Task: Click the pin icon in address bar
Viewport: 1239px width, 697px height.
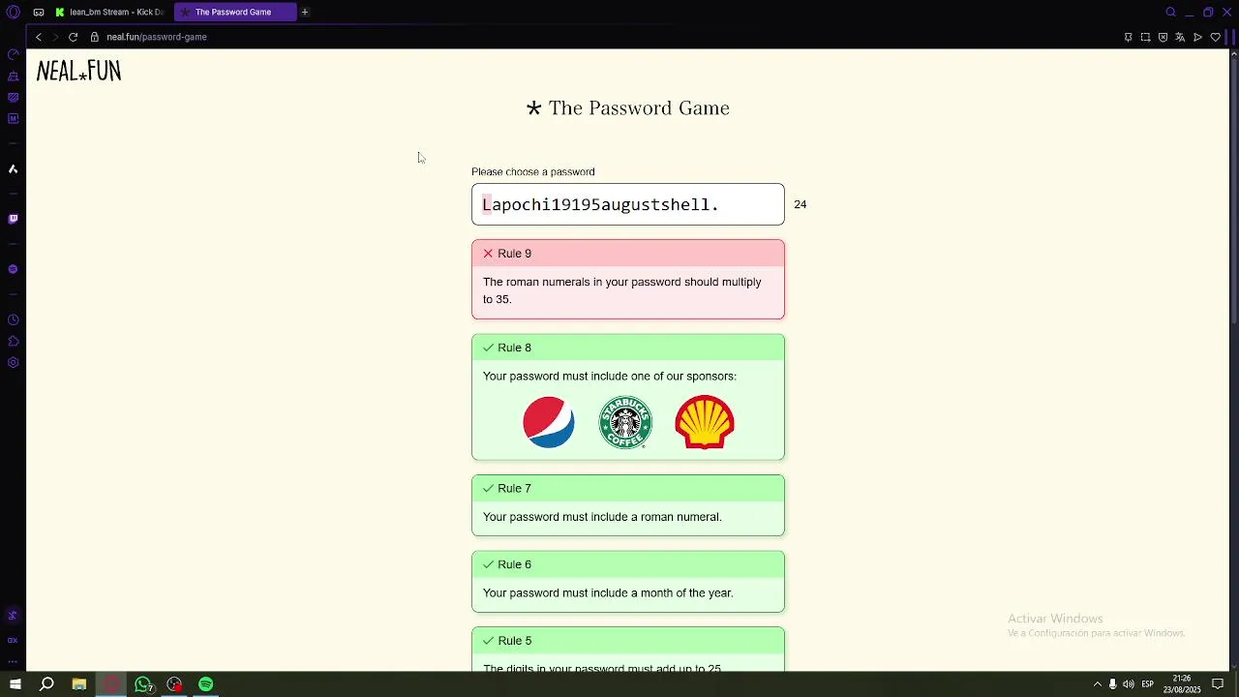Action: [1128, 37]
